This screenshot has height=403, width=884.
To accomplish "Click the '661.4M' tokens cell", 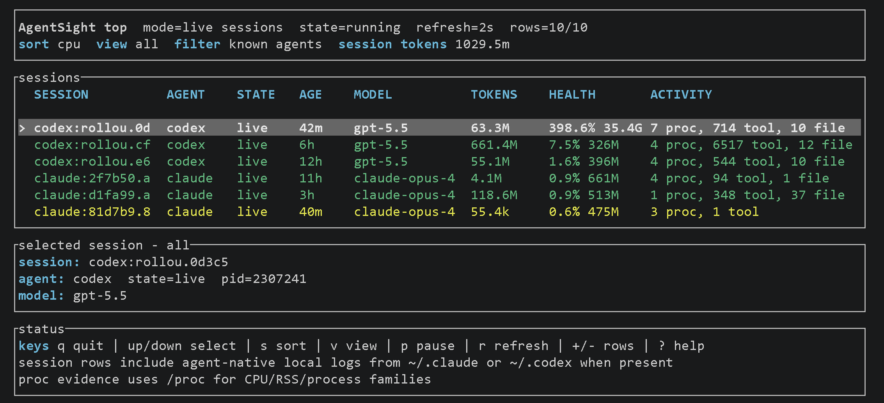I will 494,145.
